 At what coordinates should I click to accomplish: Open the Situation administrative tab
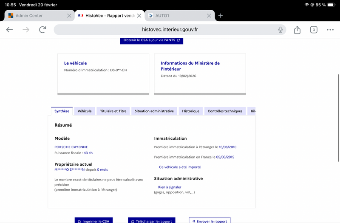click(x=154, y=111)
